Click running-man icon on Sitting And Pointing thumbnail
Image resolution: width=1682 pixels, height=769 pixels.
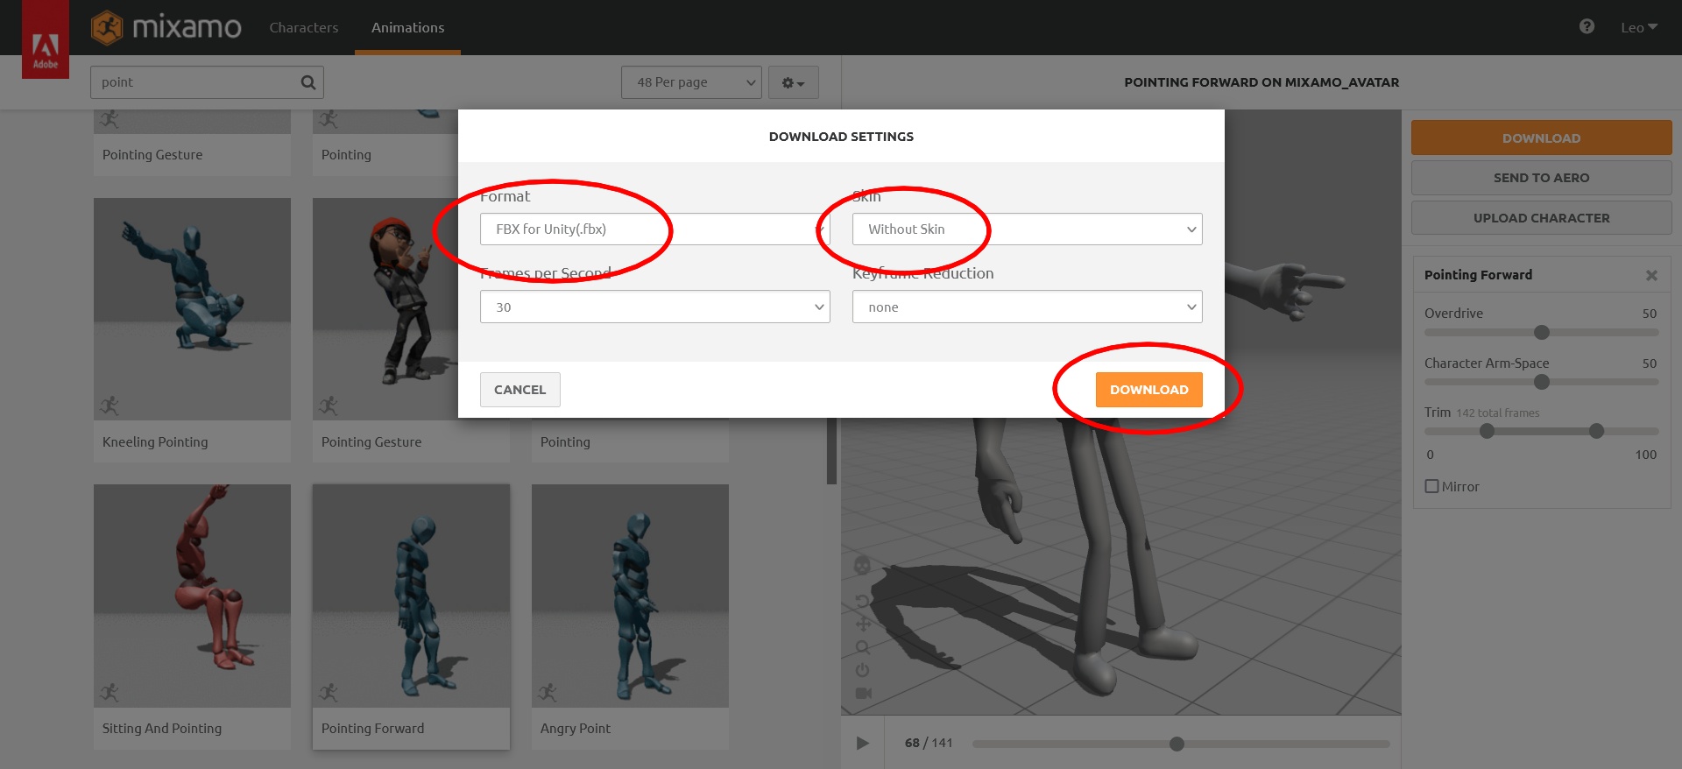point(110,693)
